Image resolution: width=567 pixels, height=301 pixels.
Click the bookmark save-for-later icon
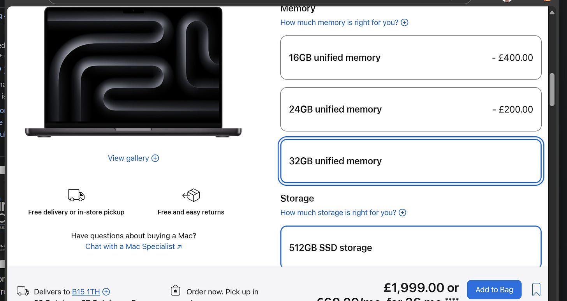[x=536, y=289]
